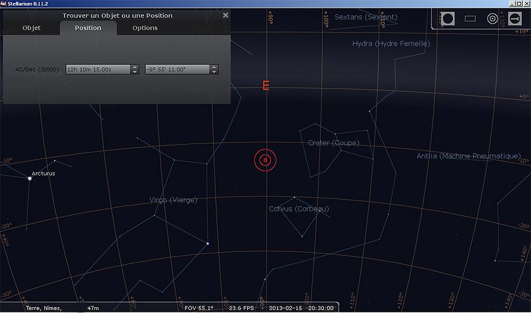Decrease declination with down arrow

[214, 71]
